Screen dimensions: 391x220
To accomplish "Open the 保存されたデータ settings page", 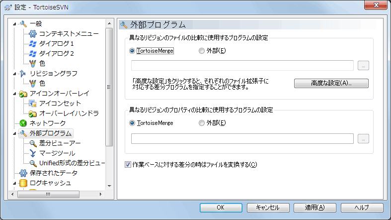I will [54, 173].
